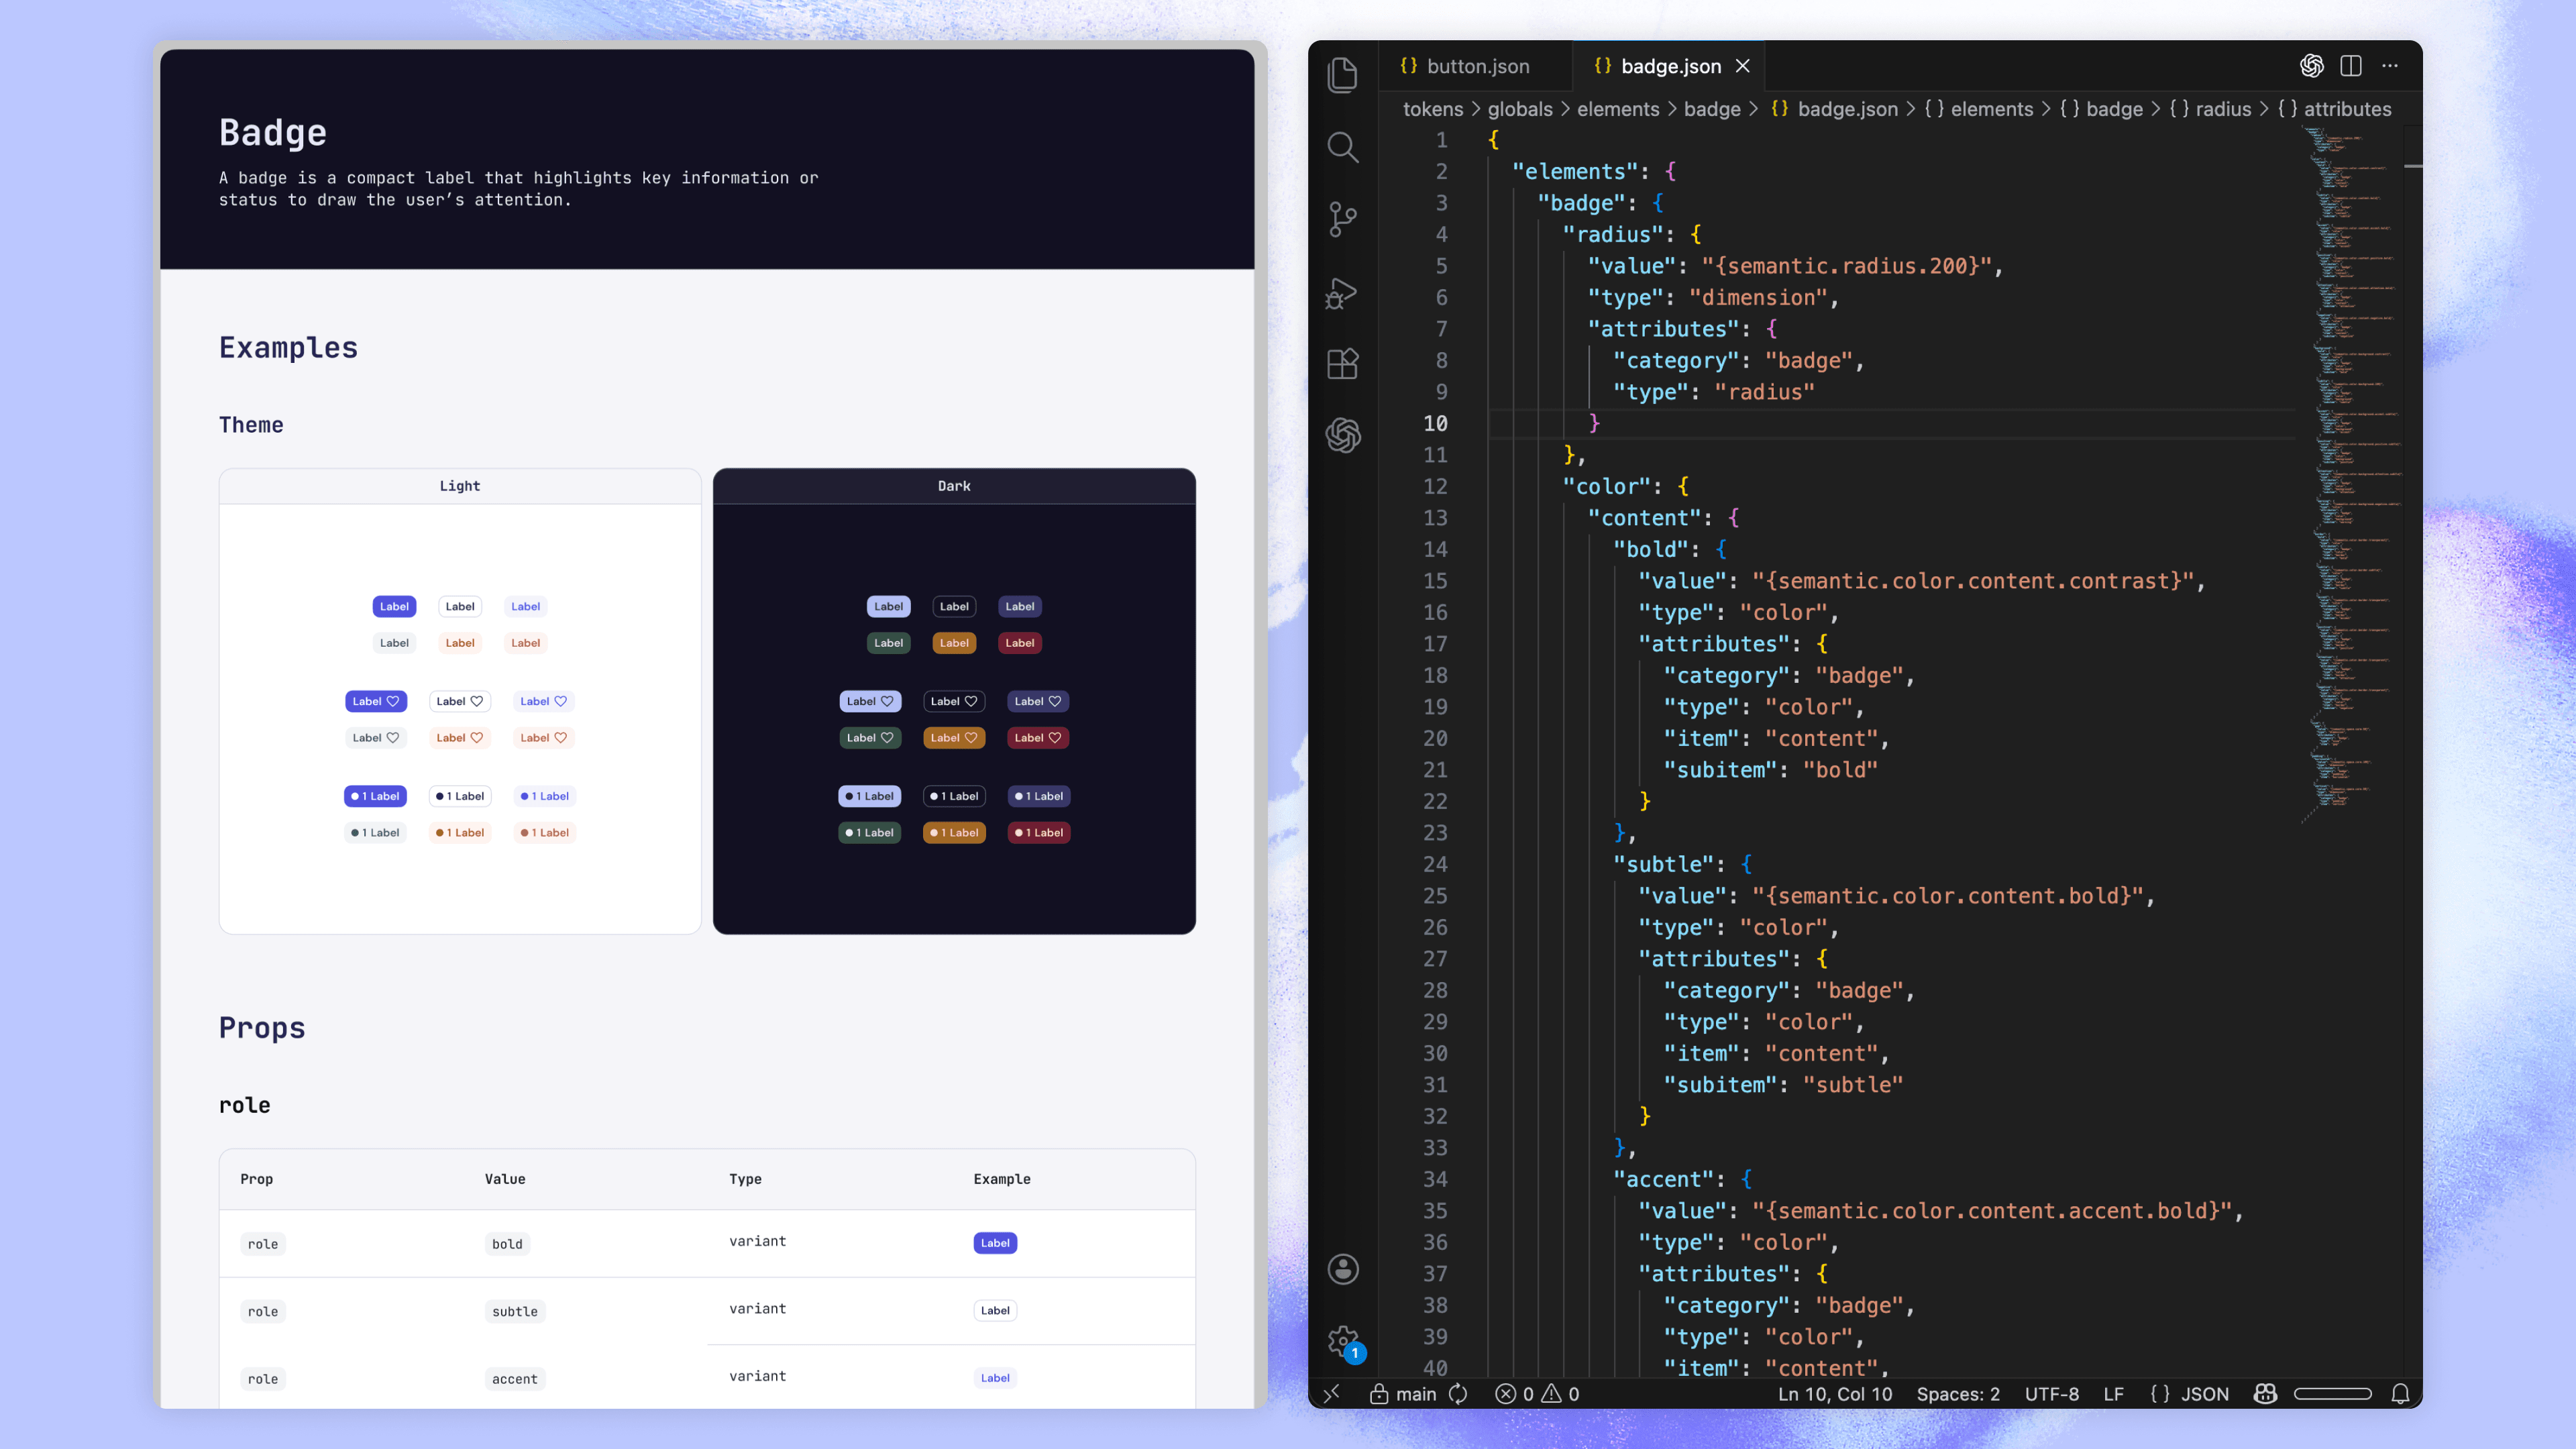Click the Badge page heading

pos(273,133)
